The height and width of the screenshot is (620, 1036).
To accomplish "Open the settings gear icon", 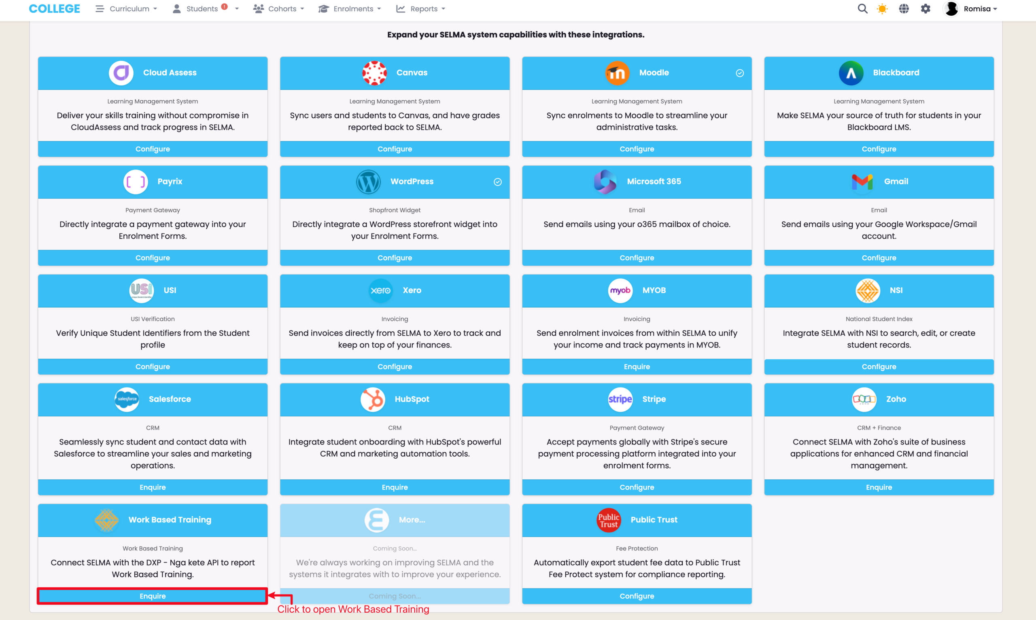I will pos(925,9).
